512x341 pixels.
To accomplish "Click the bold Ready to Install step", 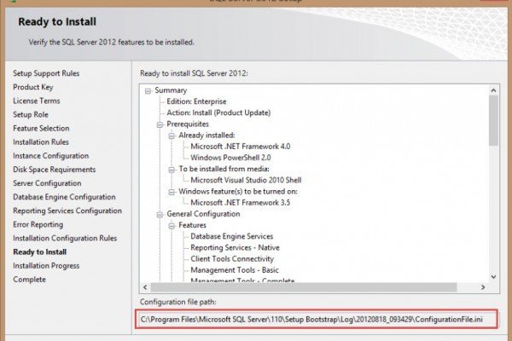I will [x=40, y=252].
